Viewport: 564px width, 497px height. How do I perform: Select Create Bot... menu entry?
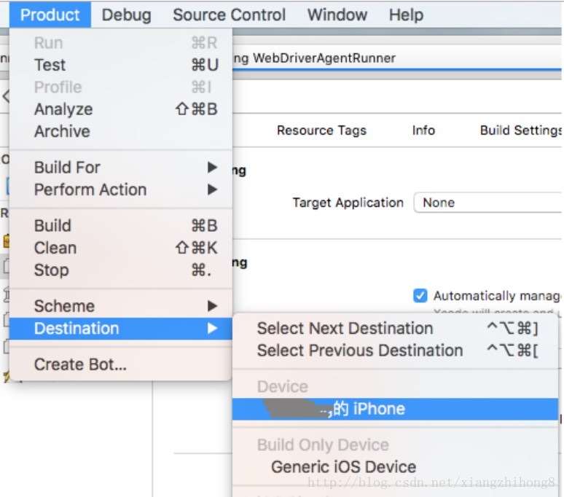pyautogui.click(x=80, y=365)
